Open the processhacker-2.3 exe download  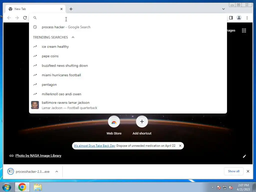pos(29,171)
